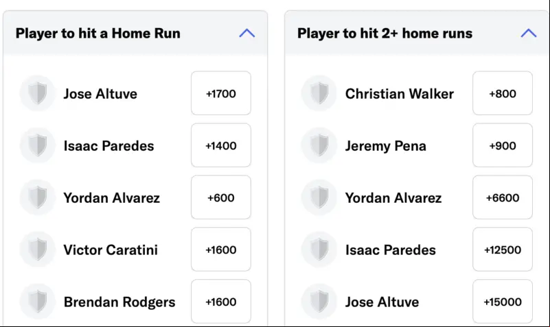Choose Jeremy Pena +900 odds
550x327 pixels.
click(x=503, y=145)
